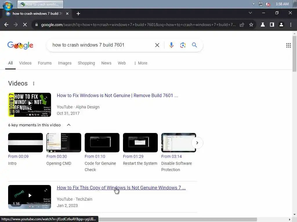This screenshot has width=297, height=222.
Task: Open 'How to Fix Windows is Not Genuine' link
Action: point(117,95)
